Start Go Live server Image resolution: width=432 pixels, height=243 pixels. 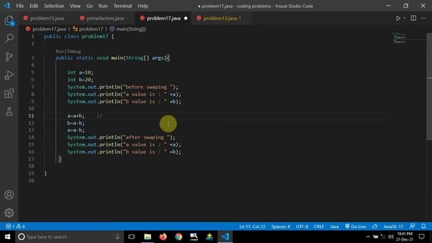click(356, 227)
